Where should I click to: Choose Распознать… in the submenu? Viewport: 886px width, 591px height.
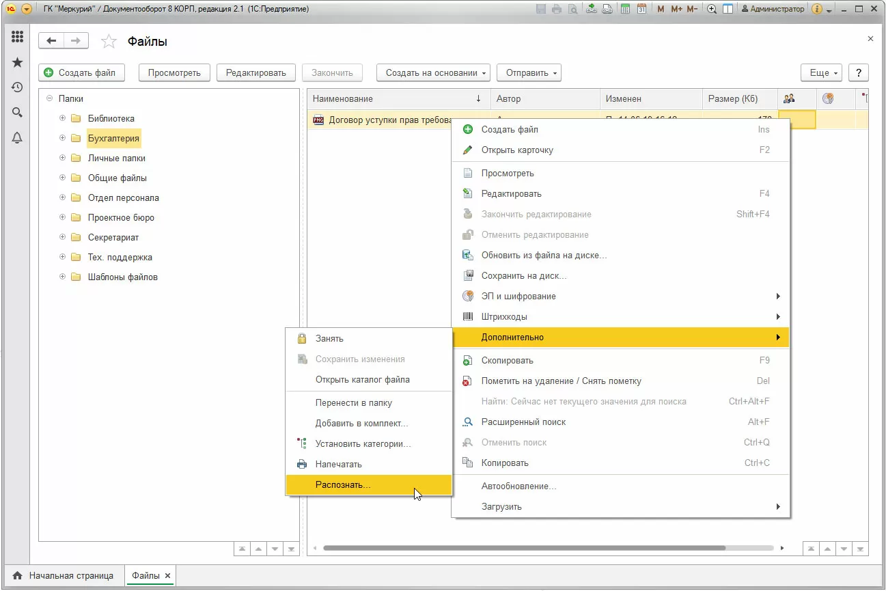tap(368, 484)
